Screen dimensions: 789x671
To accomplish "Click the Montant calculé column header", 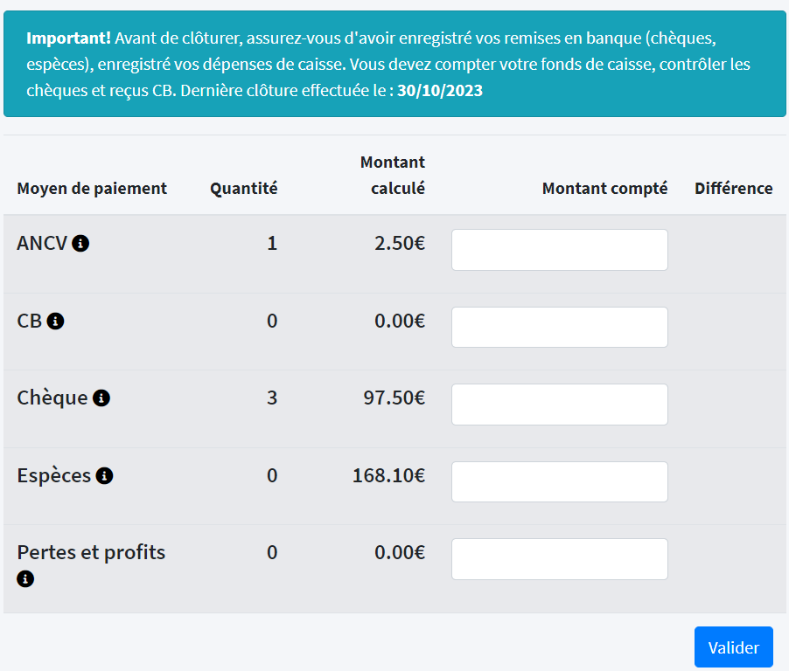I will pos(393,175).
